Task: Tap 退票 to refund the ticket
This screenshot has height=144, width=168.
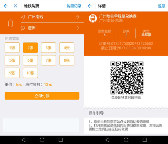Action: (162, 6)
